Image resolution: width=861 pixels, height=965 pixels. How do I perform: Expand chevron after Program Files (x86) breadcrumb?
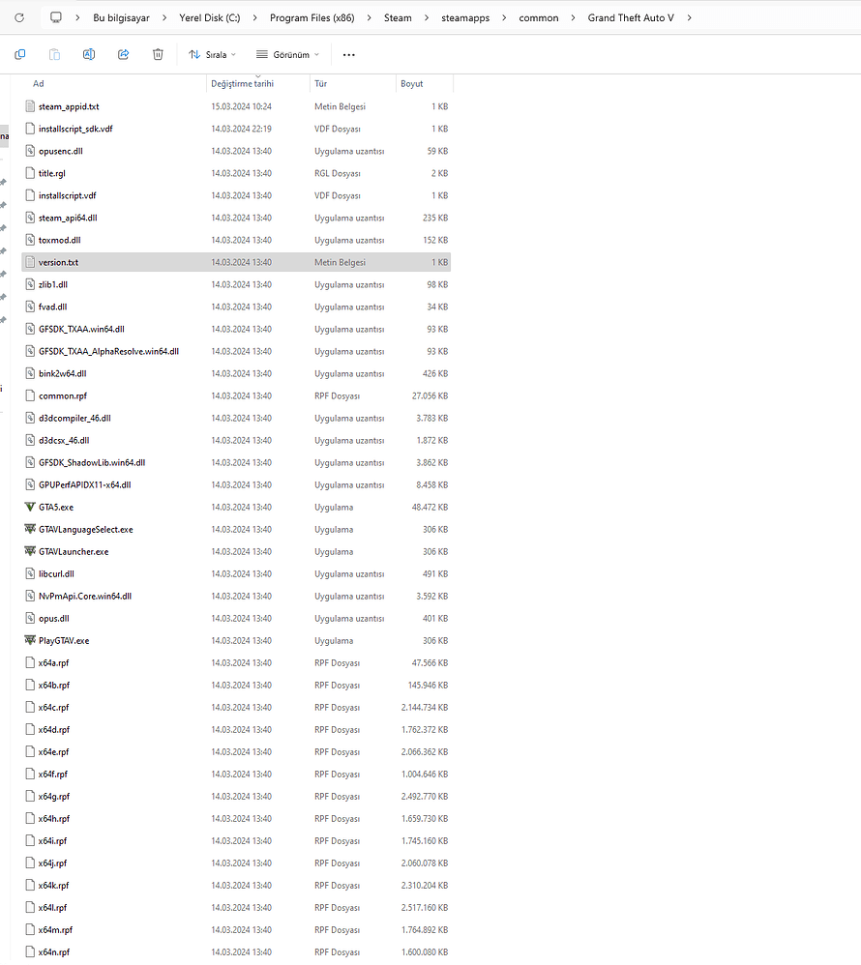pyautogui.click(x=369, y=17)
